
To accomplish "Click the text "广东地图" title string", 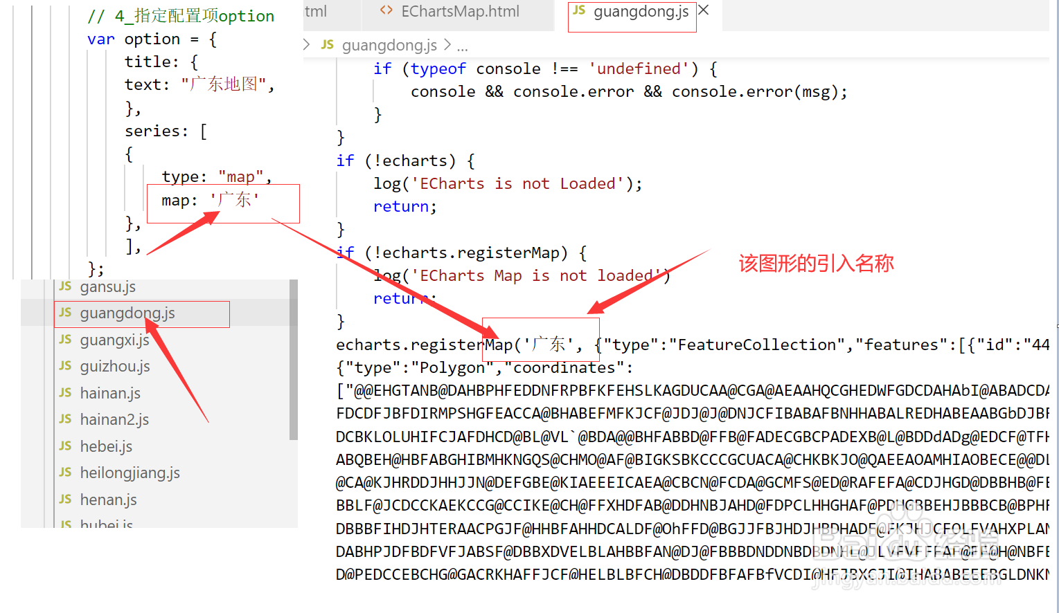I will tap(224, 85).
